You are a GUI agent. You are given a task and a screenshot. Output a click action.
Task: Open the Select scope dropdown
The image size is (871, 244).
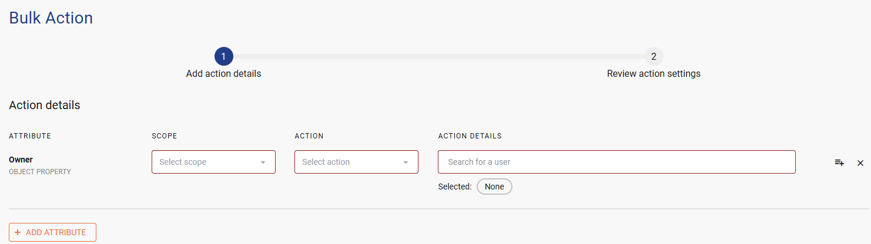pyautogui.click(x=213, y=162)
